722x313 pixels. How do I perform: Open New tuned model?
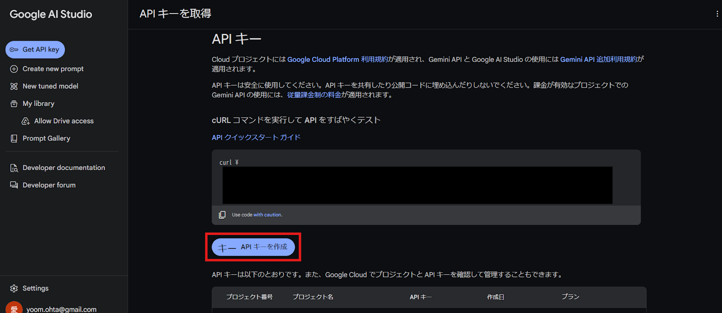(51, 86)
